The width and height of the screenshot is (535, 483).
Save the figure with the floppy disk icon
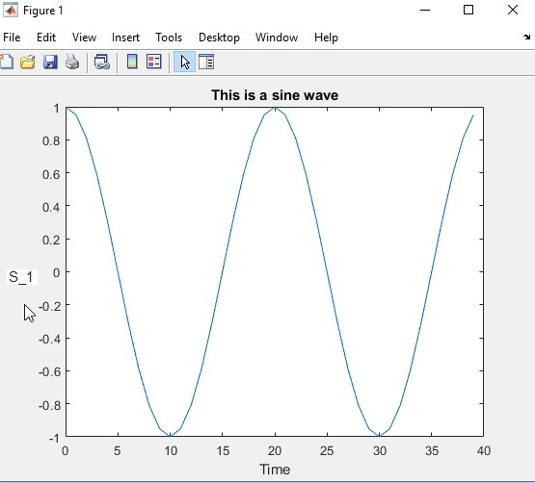click(50, 62)
